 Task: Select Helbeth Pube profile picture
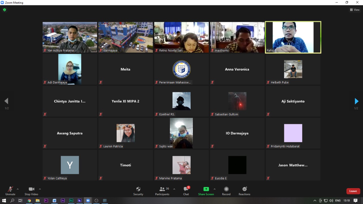293,69
